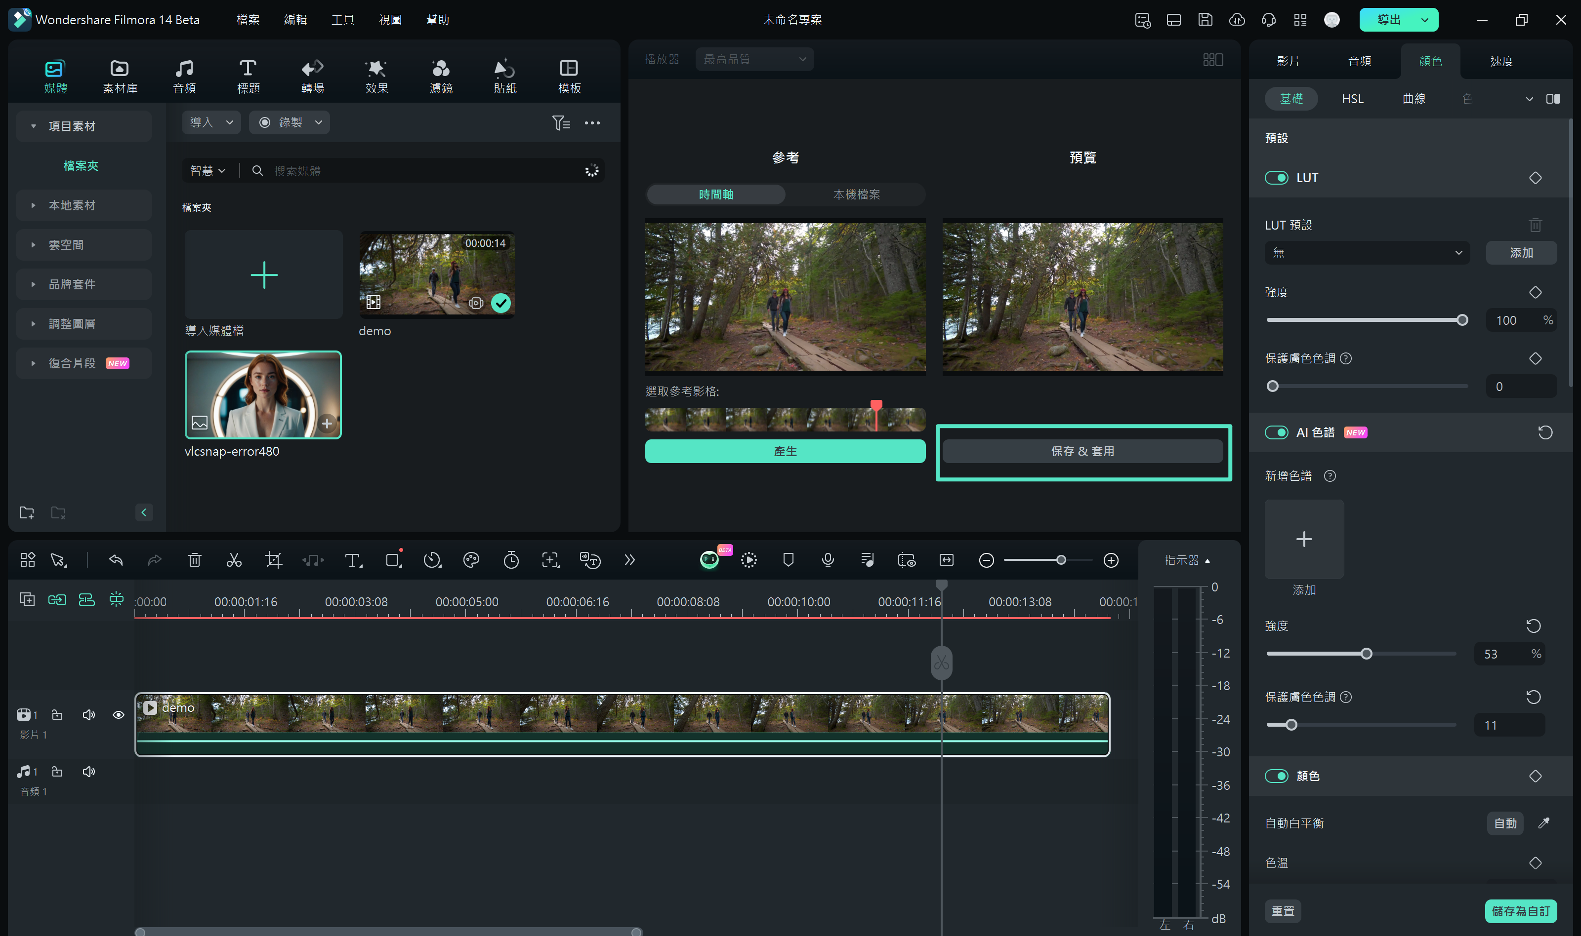Open the 導出 export dropdown arrow
The height and width of the screenshot is (936, 1581).
[1424, 20]
